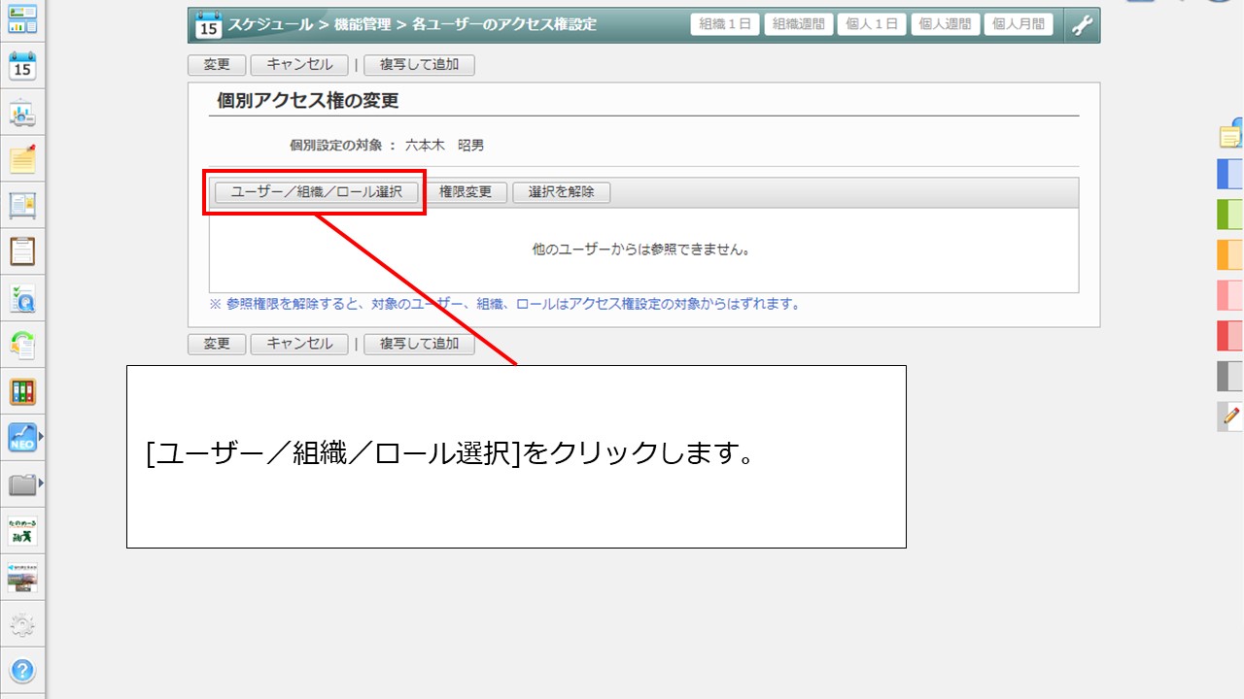Click the yellow memo note sidebar icon

[x=21, y=159]
